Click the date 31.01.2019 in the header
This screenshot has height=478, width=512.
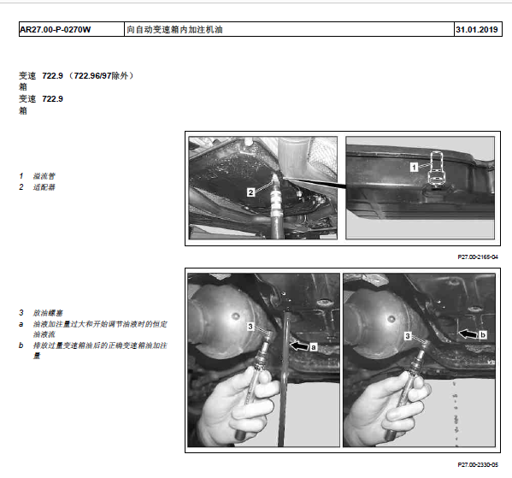[477, 30]
